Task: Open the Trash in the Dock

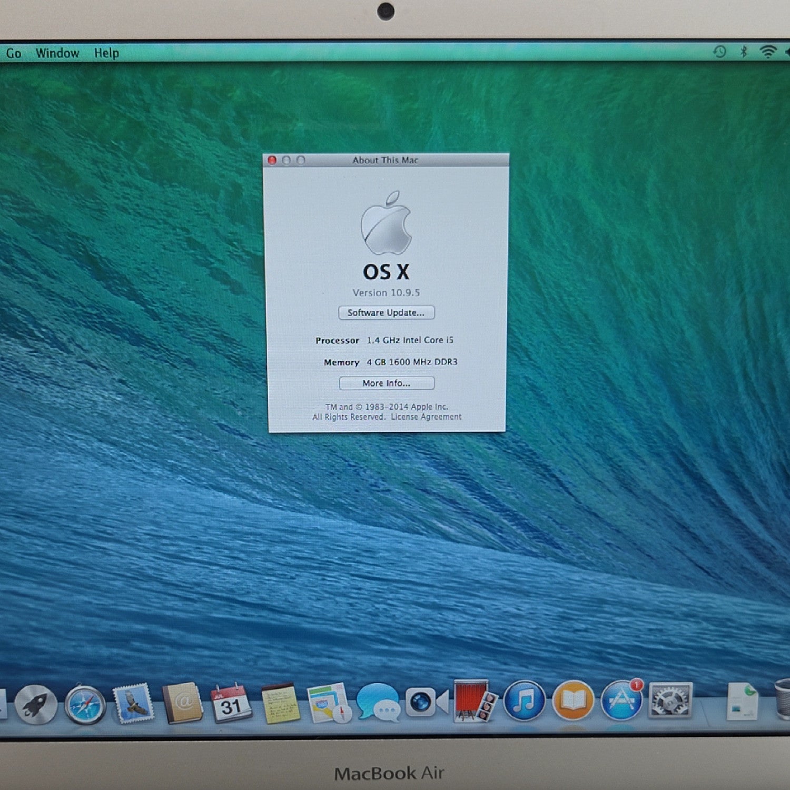Action: [783, 699]
